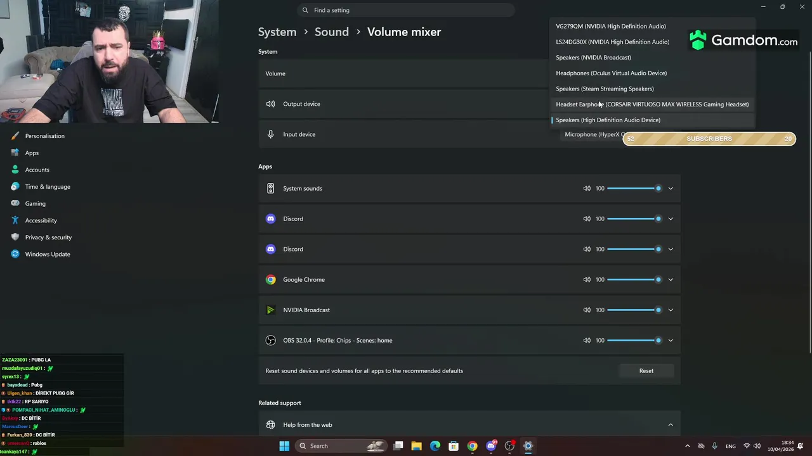Click the Time & language globe icon
This screenshot has width=812, height=456.
pos(15,186)
